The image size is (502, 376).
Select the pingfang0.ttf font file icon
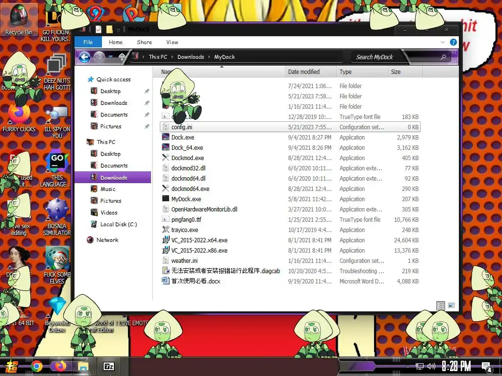166,219
